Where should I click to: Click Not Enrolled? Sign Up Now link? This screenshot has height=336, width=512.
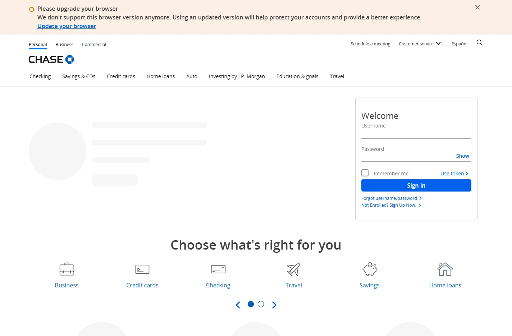391,205
